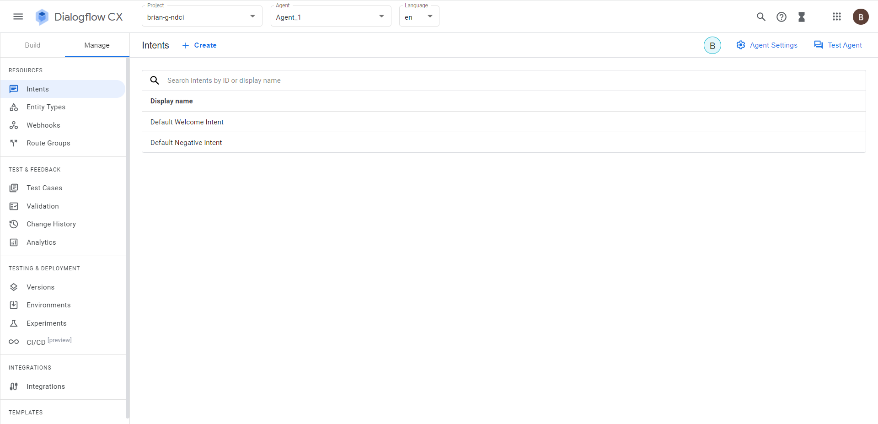Click the CI/CD infinity icon
This screenshot has width=878, height=424.
coord(14,342)
